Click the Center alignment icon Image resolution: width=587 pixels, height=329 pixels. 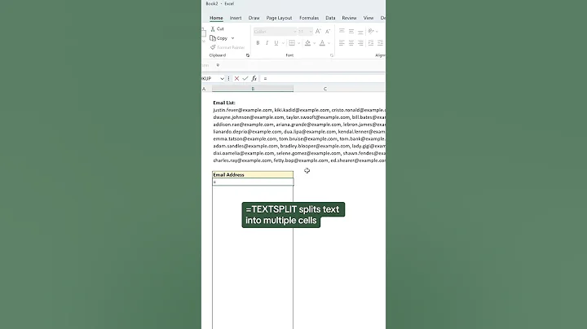351,43
